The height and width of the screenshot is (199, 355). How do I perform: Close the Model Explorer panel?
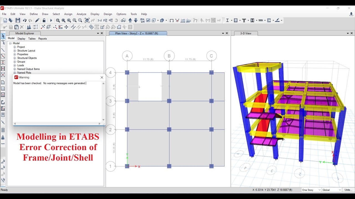coord(102,33)
